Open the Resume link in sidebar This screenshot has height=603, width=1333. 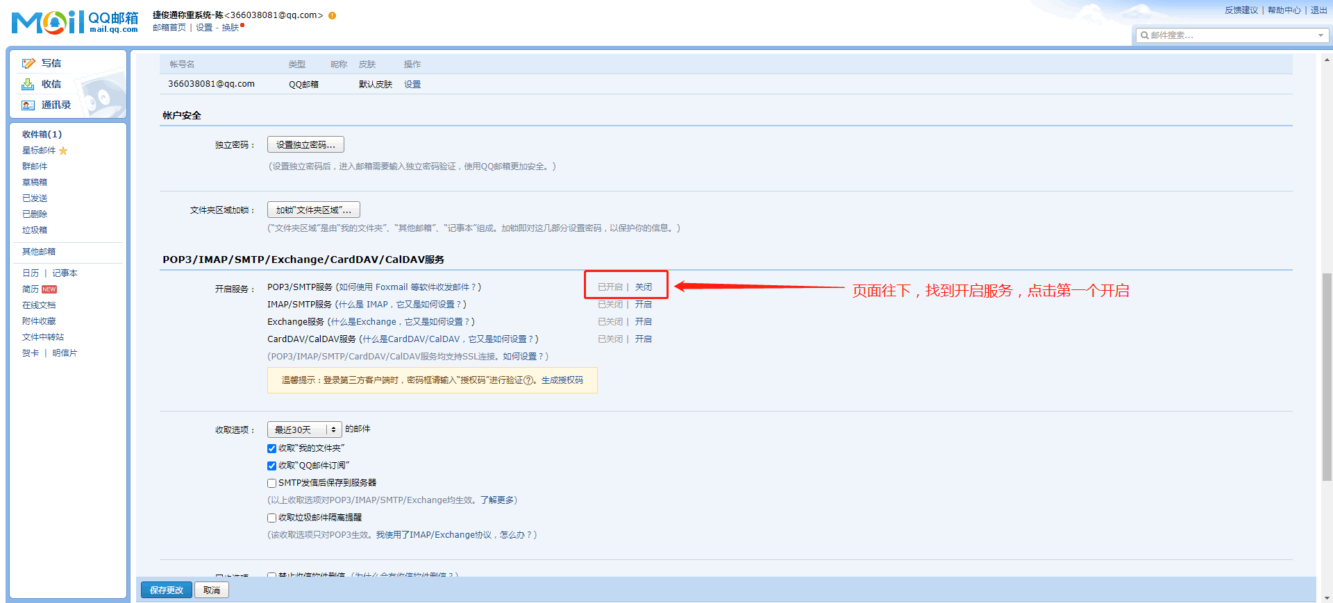(x=31, y=289)
